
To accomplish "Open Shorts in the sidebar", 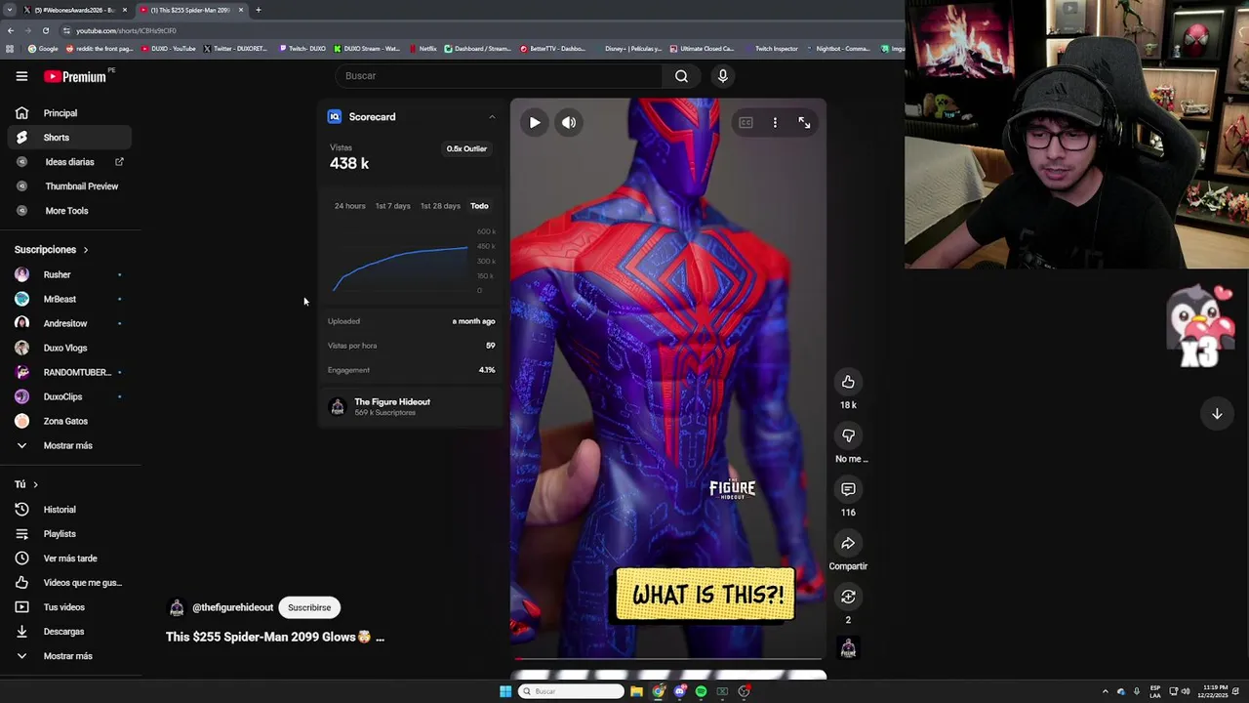I will click(x=70, y=138).
